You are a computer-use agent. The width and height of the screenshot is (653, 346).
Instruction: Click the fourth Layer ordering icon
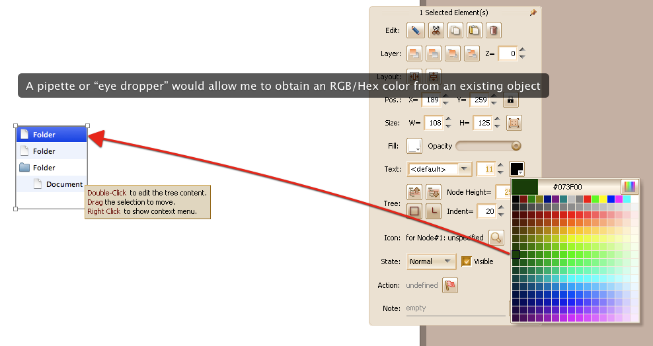[471, 53]
